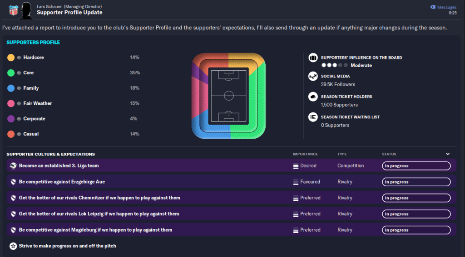This screenshot has height=257, width=465.
Task: Sort by the Importance column header
Action: 305,154
